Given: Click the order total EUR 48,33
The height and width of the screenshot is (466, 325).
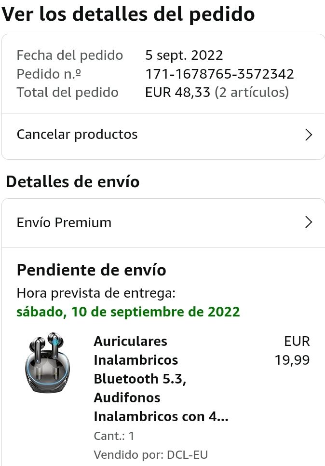Looking at the screenshot, I should [178, 92].
